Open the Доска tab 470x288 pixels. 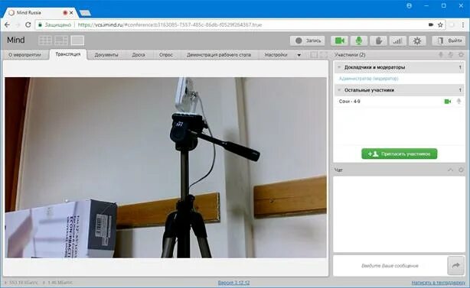click(x=139, y=55)
